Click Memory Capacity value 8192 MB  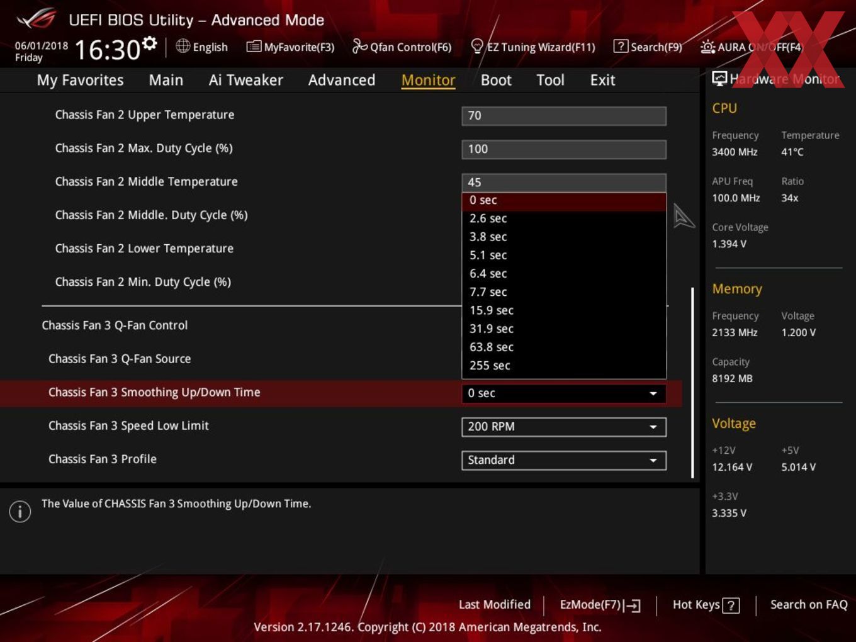pos(732,378)
